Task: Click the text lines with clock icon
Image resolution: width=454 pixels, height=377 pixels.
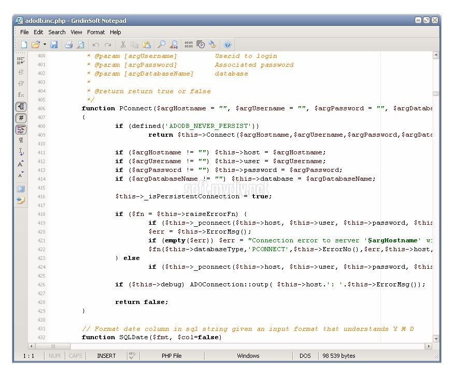Action: [x=201, y=45]
